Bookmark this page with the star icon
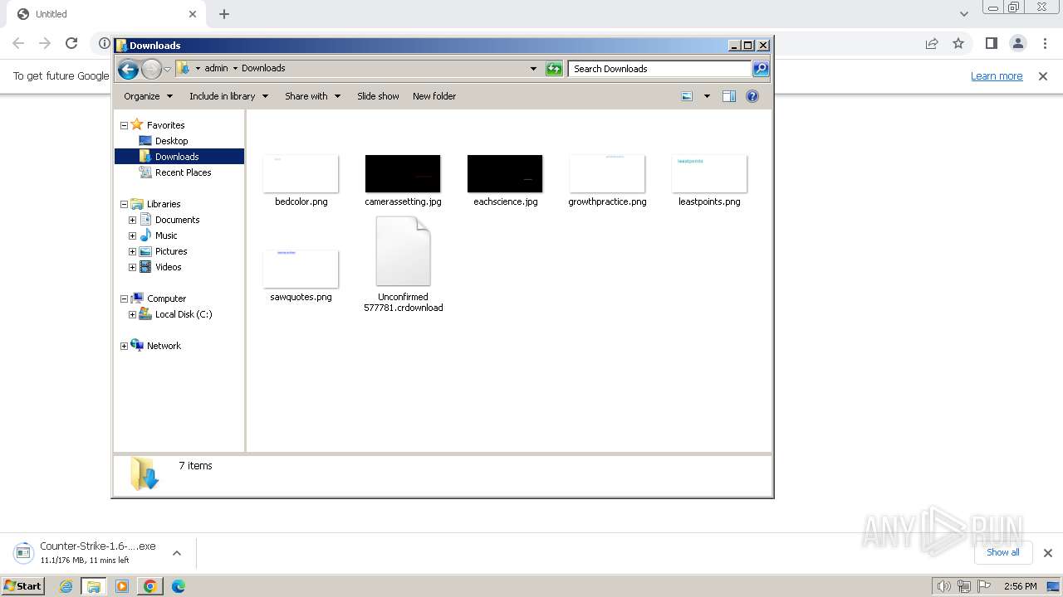The width and height of the screenshot is (1063, 597). click(x=958, y=43)
